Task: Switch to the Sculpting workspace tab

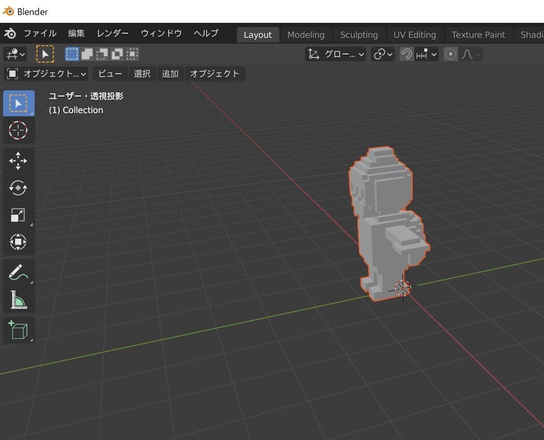Action: [358, 35]
